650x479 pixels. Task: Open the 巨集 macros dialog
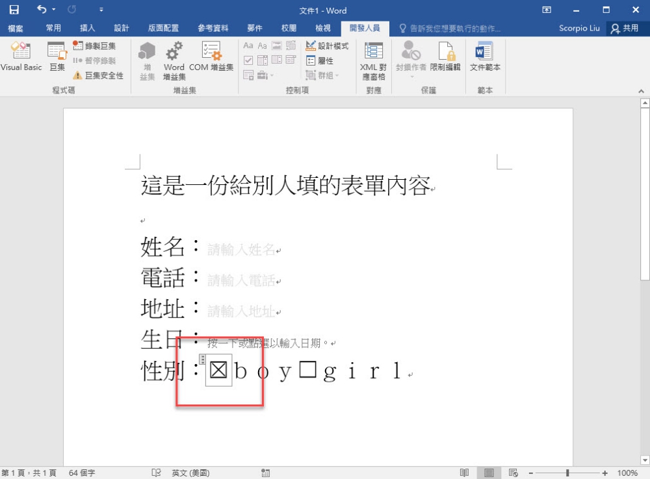pos(57,56)
